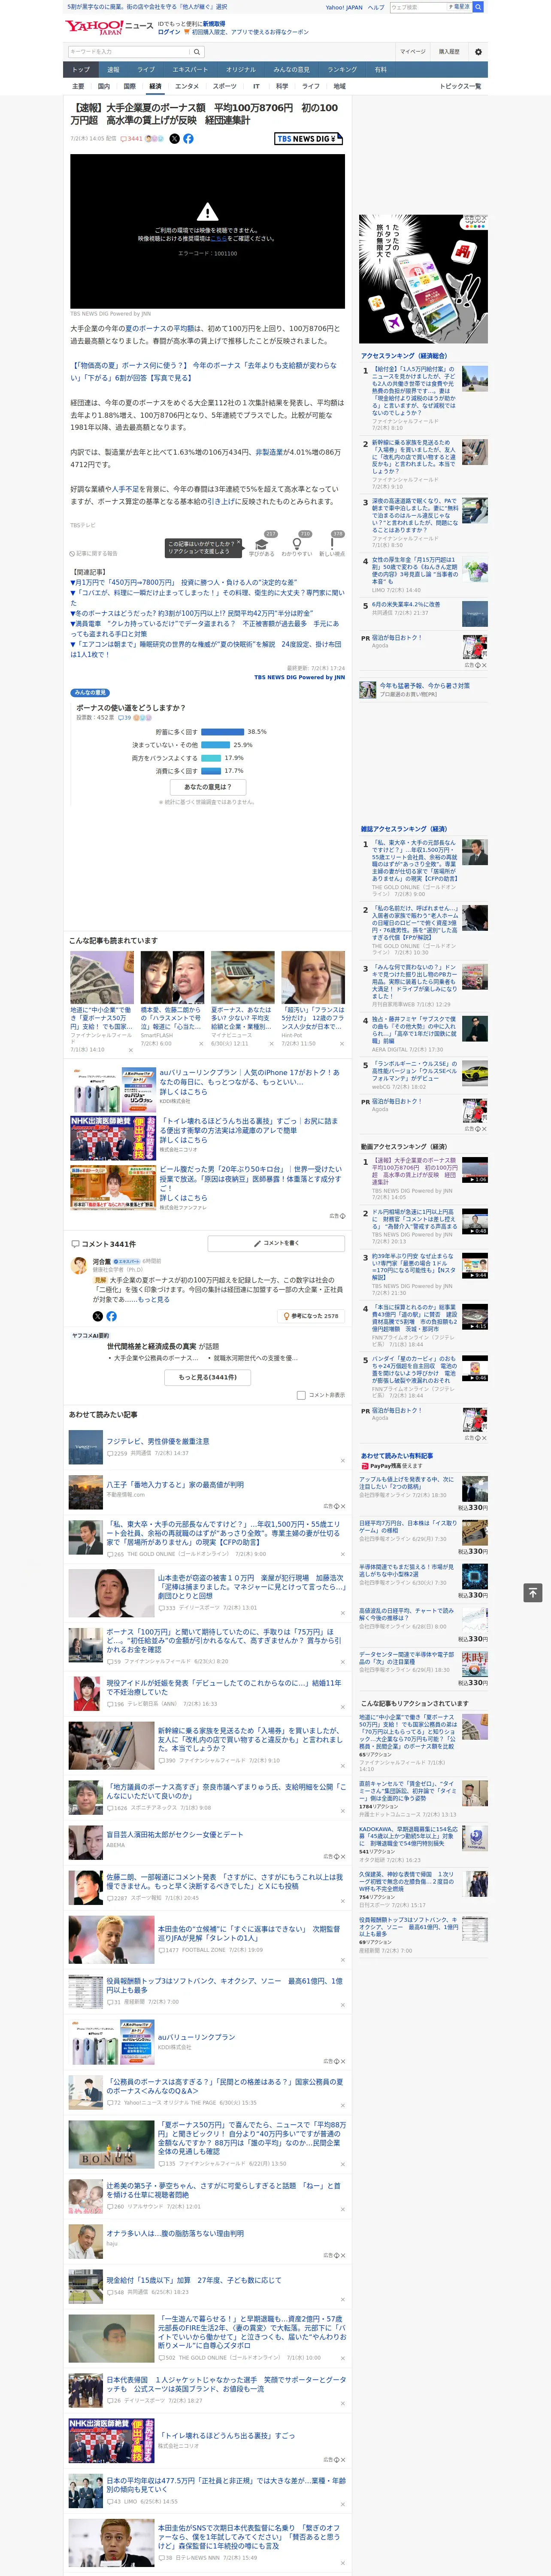Viewport: 551px width, 2576px height.
Task: Click the 消費に多く回す poll bar
Action: click(x=211, y=771)
